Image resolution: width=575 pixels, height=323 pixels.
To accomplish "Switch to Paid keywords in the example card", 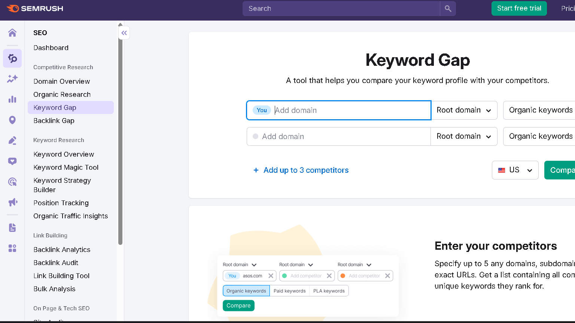I will pos(290,290).
